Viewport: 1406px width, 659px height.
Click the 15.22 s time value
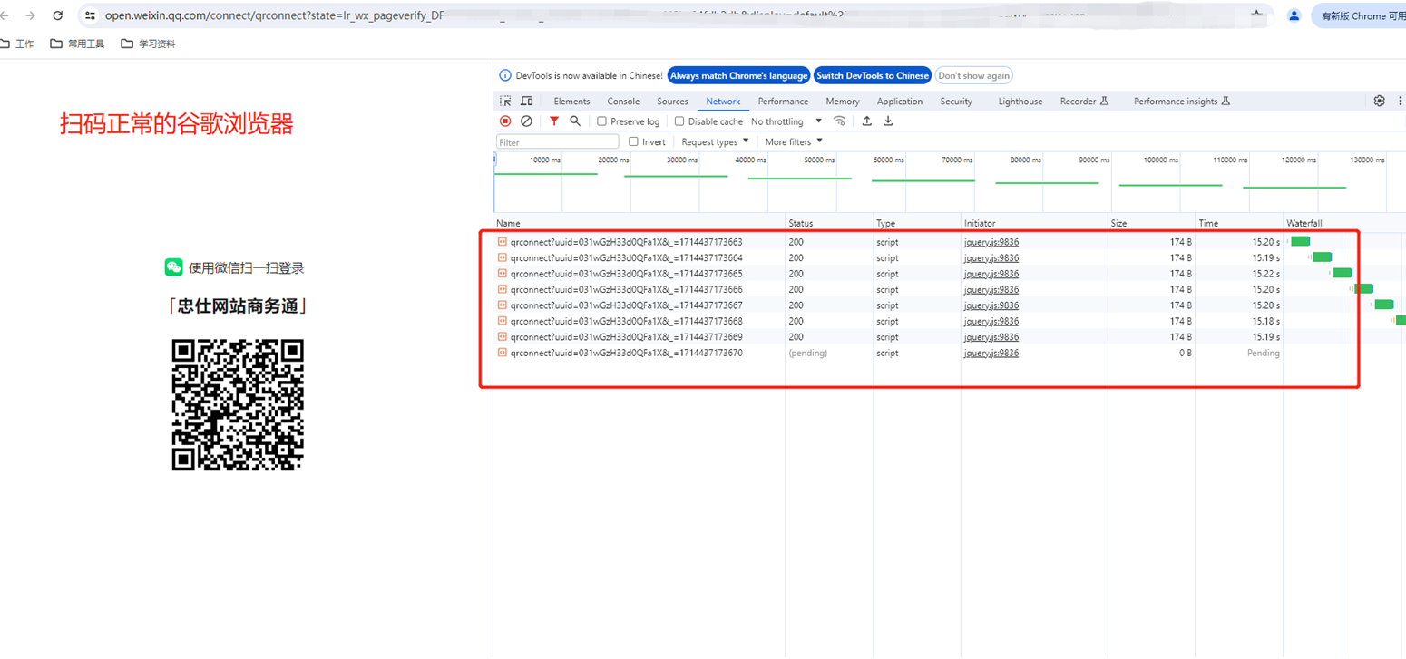(x=1264, y=274)
